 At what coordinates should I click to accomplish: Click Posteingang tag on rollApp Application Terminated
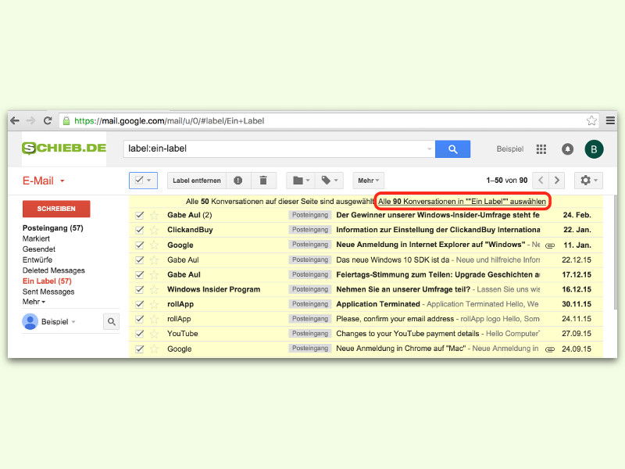(310, 304)
